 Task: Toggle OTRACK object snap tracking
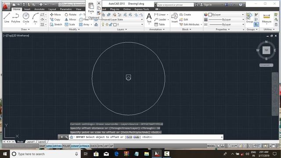84,146
